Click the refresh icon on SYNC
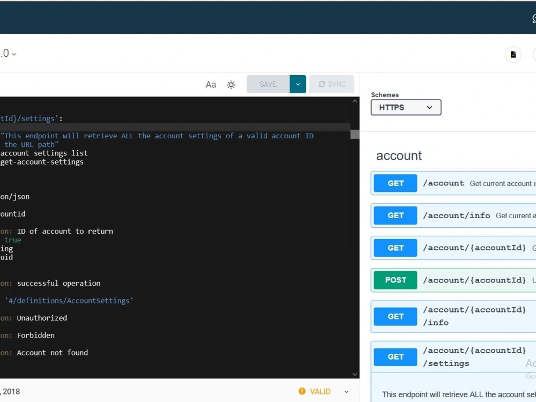 322,84
